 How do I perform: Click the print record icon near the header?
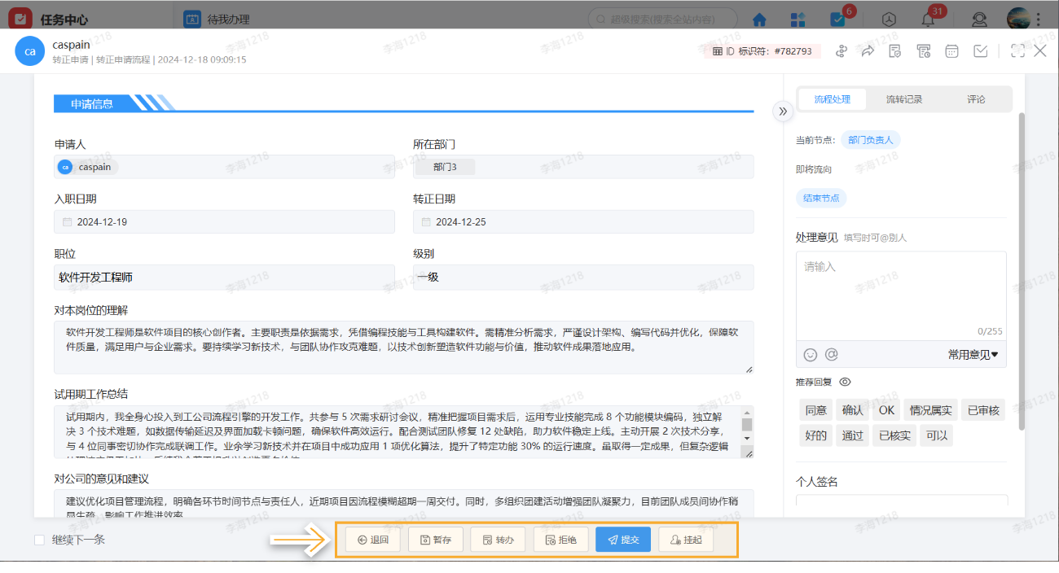(x=923, y=50)
